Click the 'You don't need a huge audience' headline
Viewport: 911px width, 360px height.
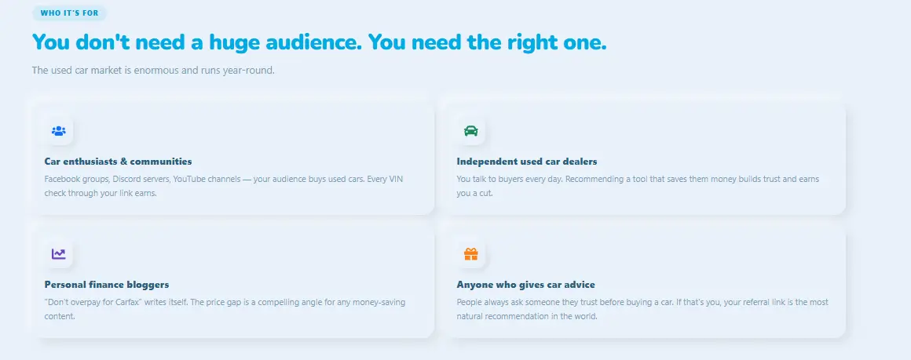tap(319, 42)
